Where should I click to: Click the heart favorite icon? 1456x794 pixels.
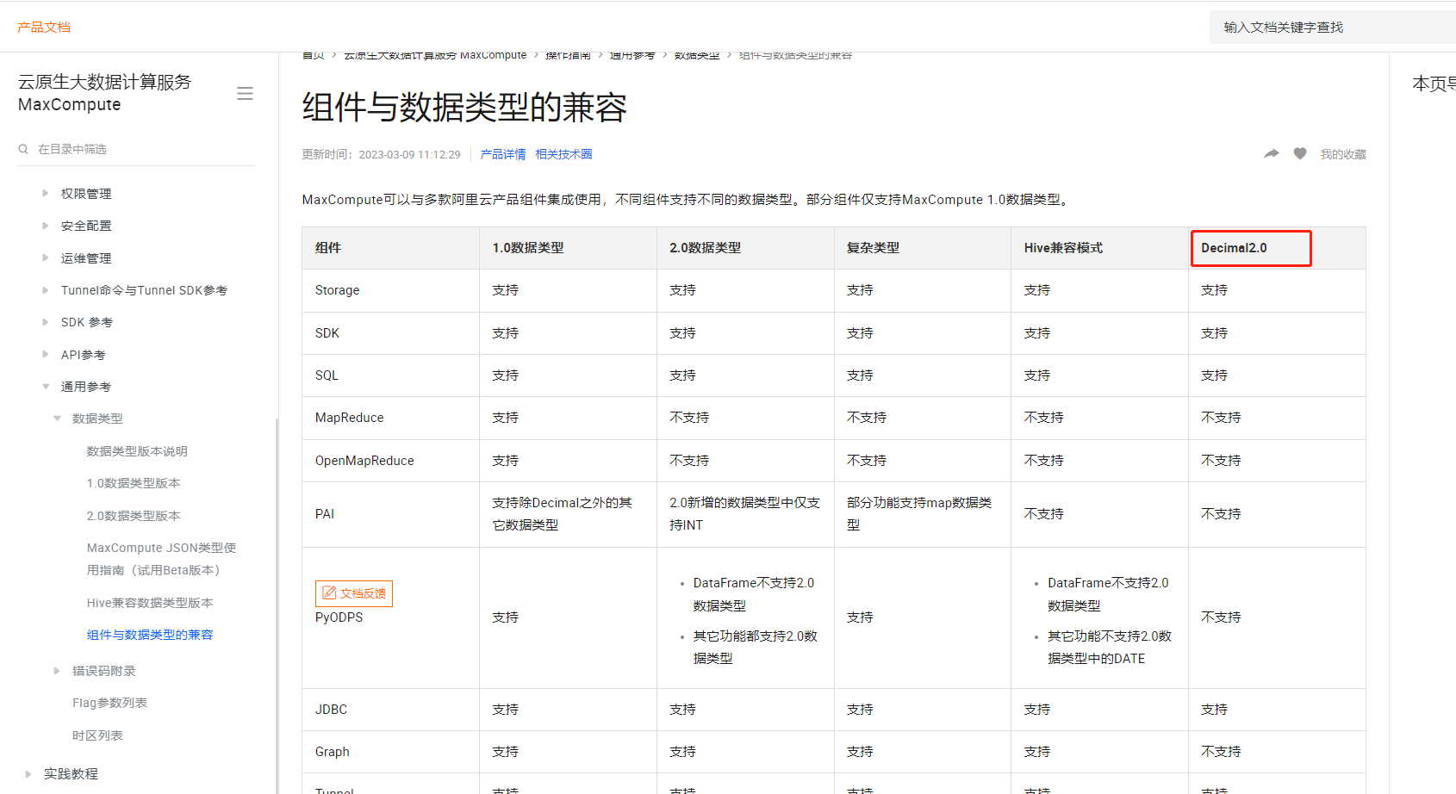(1300, 153)
